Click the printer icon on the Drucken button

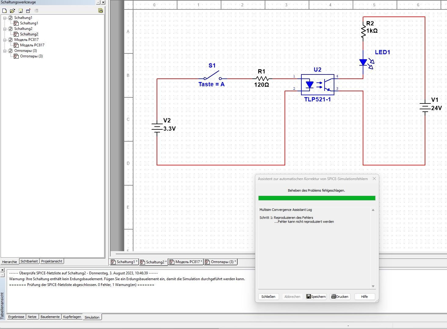click(x=334, y=296)
